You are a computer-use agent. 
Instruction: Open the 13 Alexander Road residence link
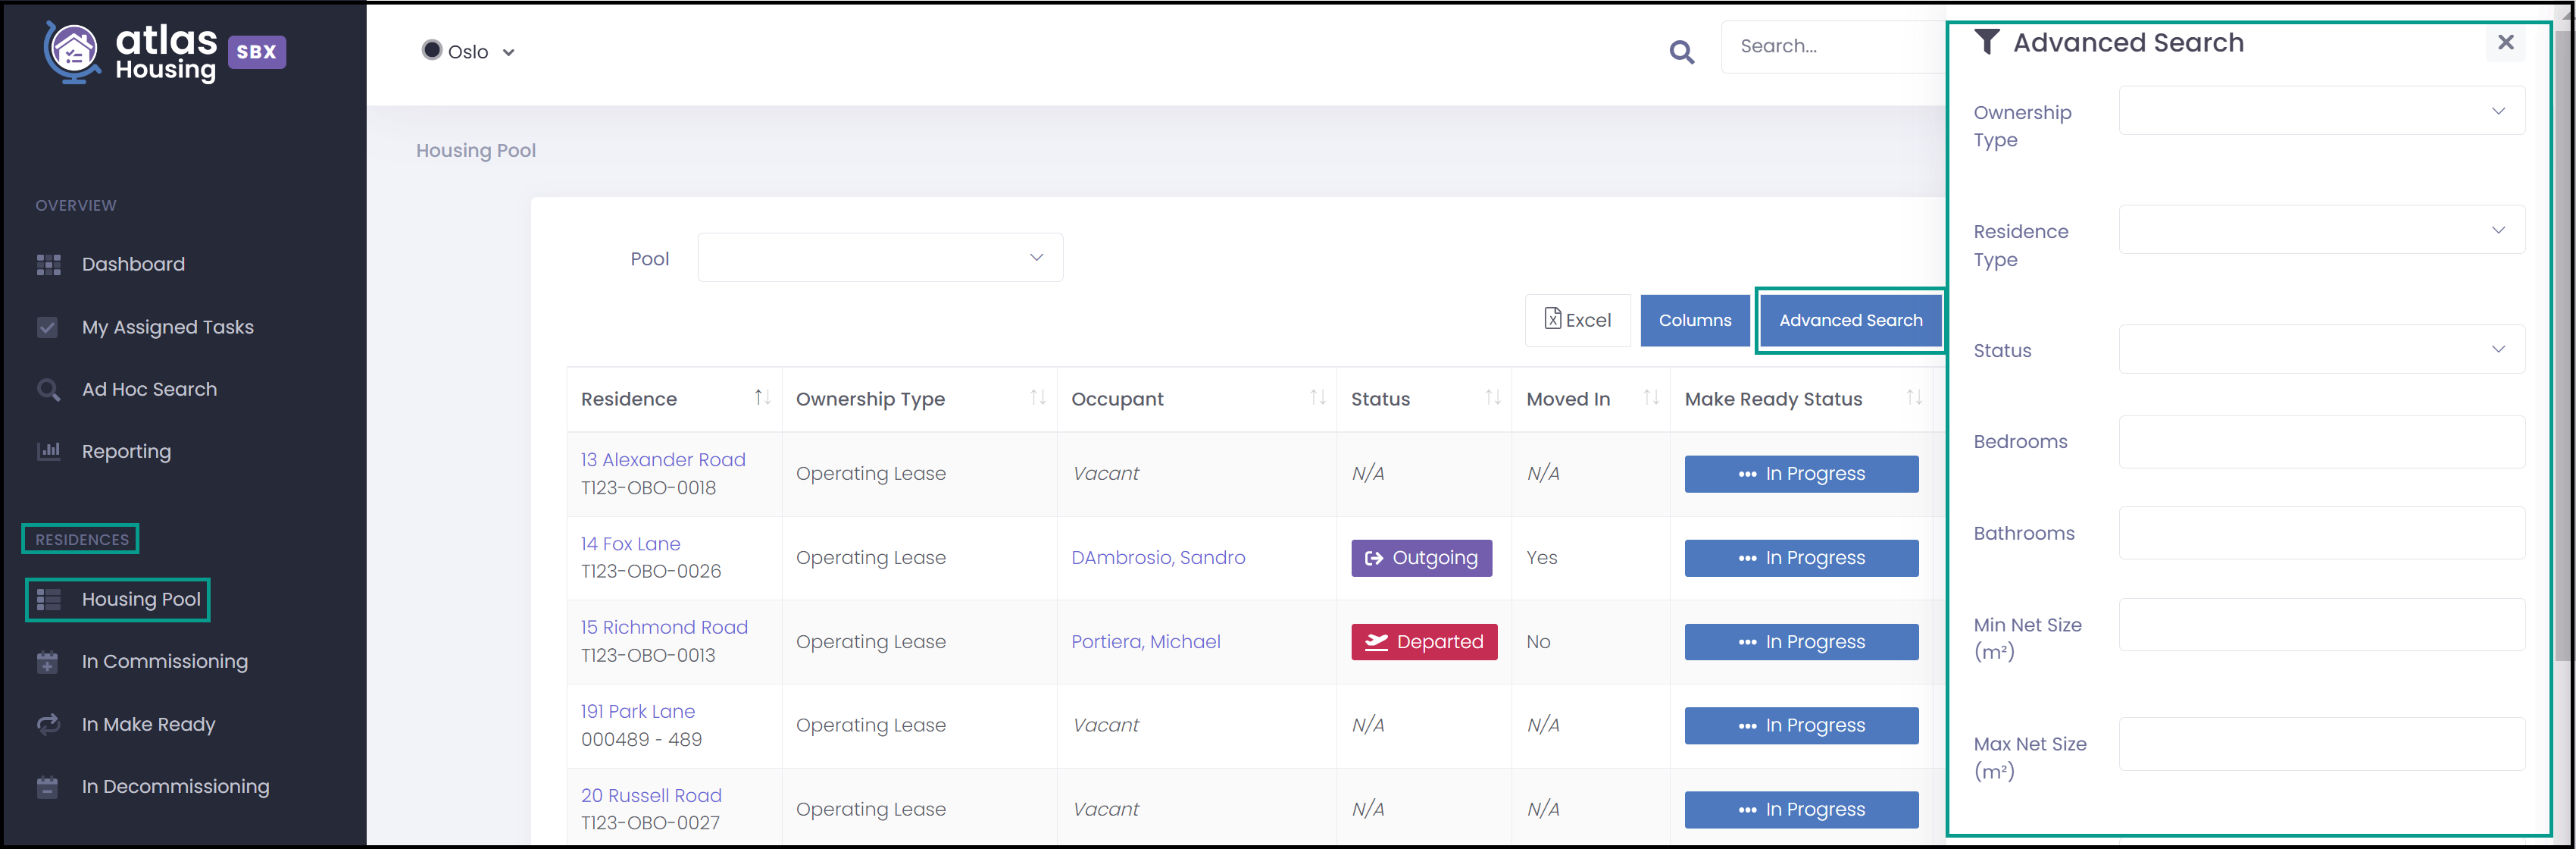(663, 460)
